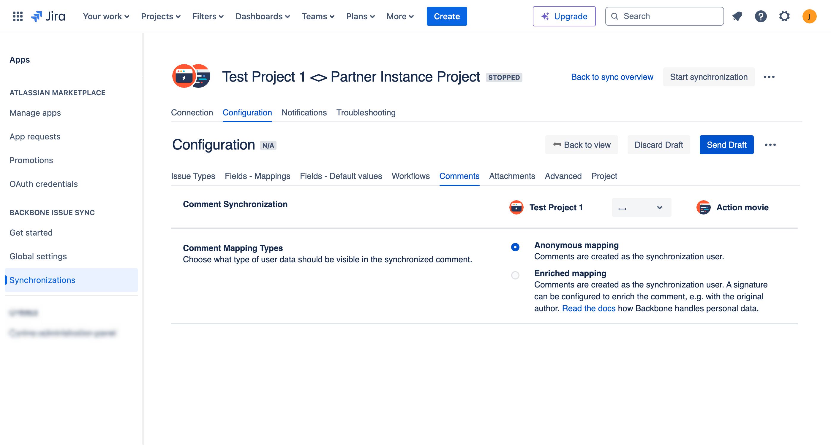Open the Fields - Mappings sub-tab
The width and height of the screenshot is (831, 445).
pos(257,176)
